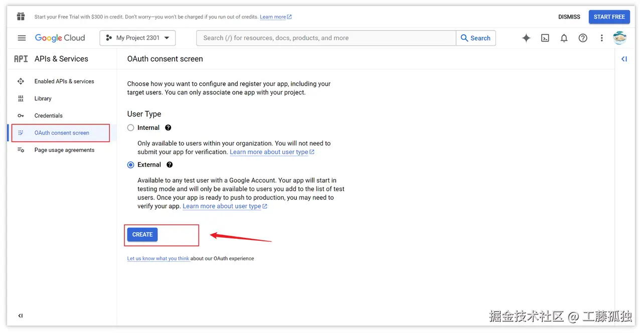This screenshot has height=333, width=642.
Task: Go to the Credentials page
Action: pos(48,115)
